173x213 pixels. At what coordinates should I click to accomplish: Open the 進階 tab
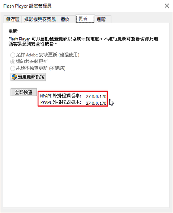101,19
